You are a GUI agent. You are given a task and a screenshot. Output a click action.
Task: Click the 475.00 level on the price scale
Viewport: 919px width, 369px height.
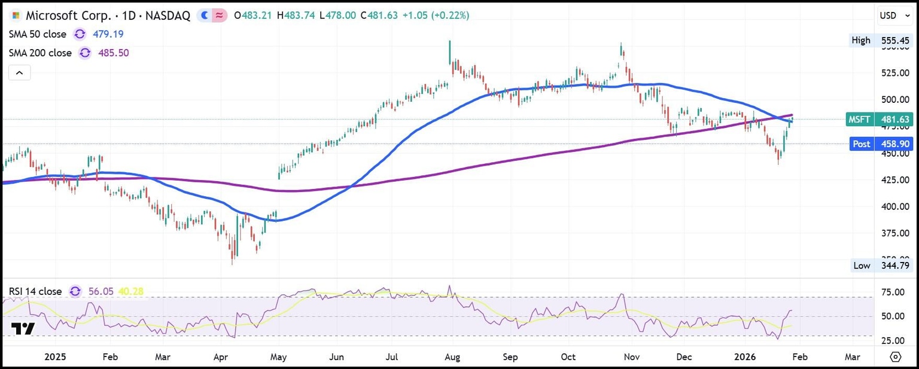point(895,126)
